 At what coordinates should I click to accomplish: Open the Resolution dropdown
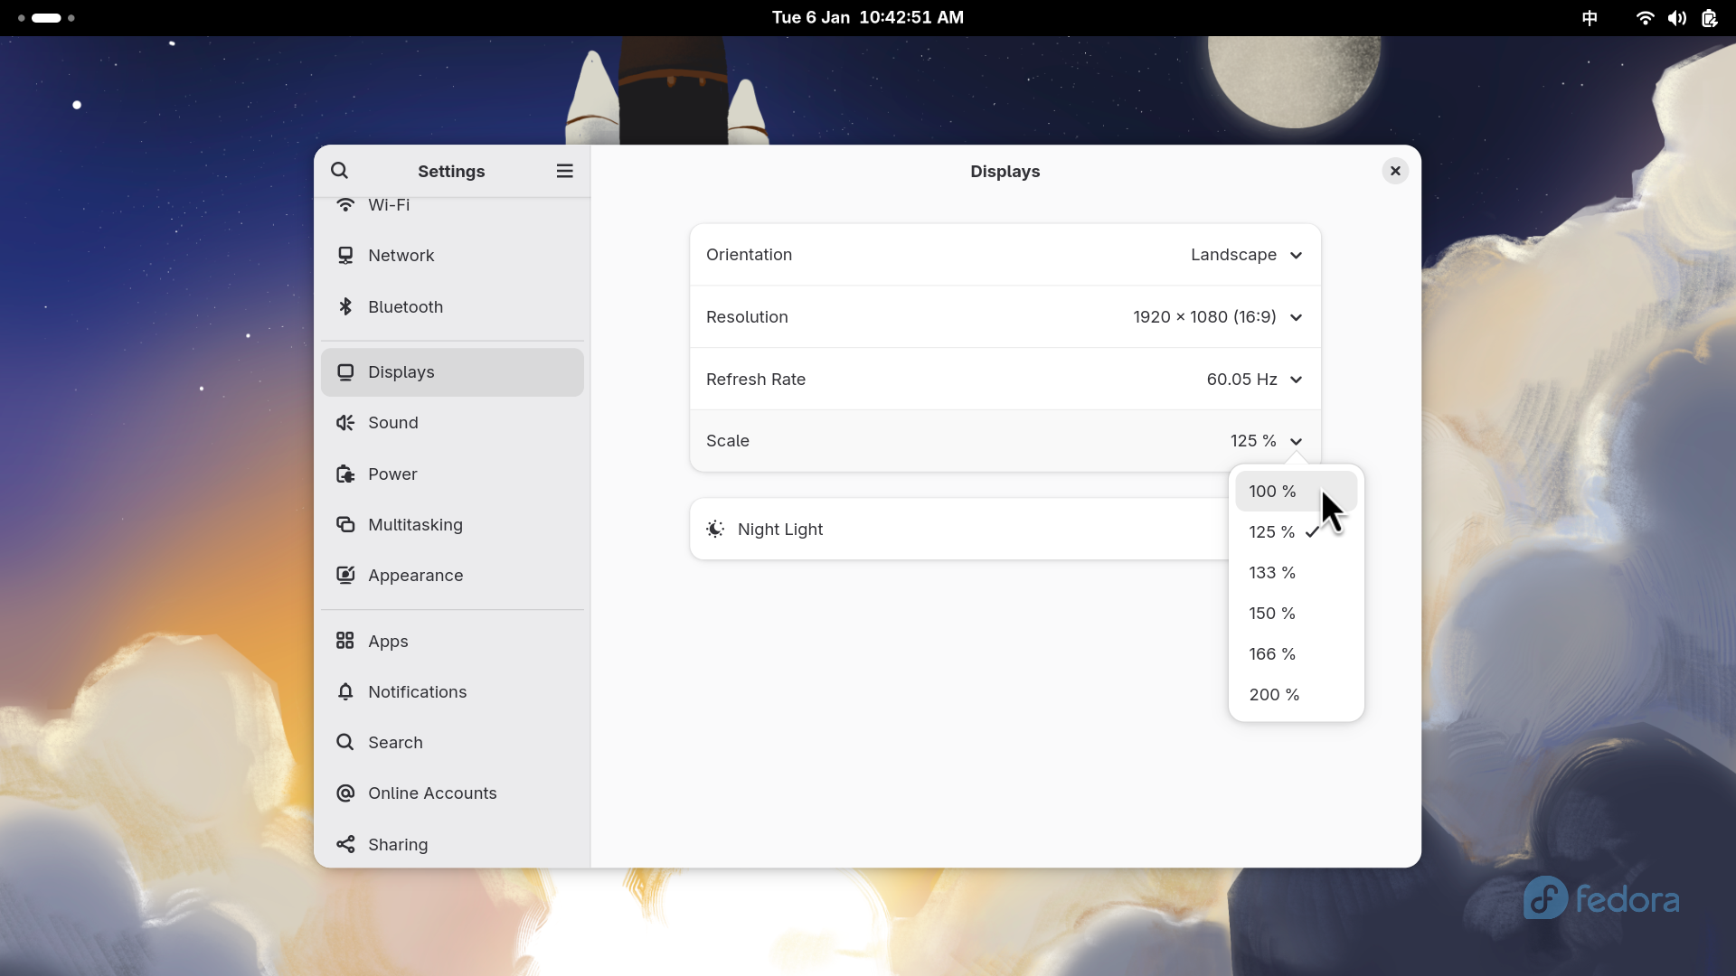click(x=1217, y=317)
